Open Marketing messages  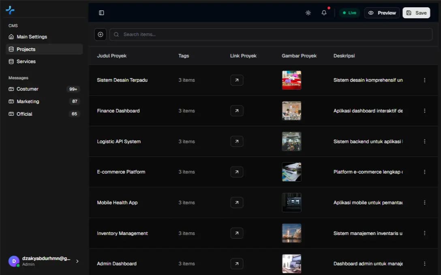(44, 101)
